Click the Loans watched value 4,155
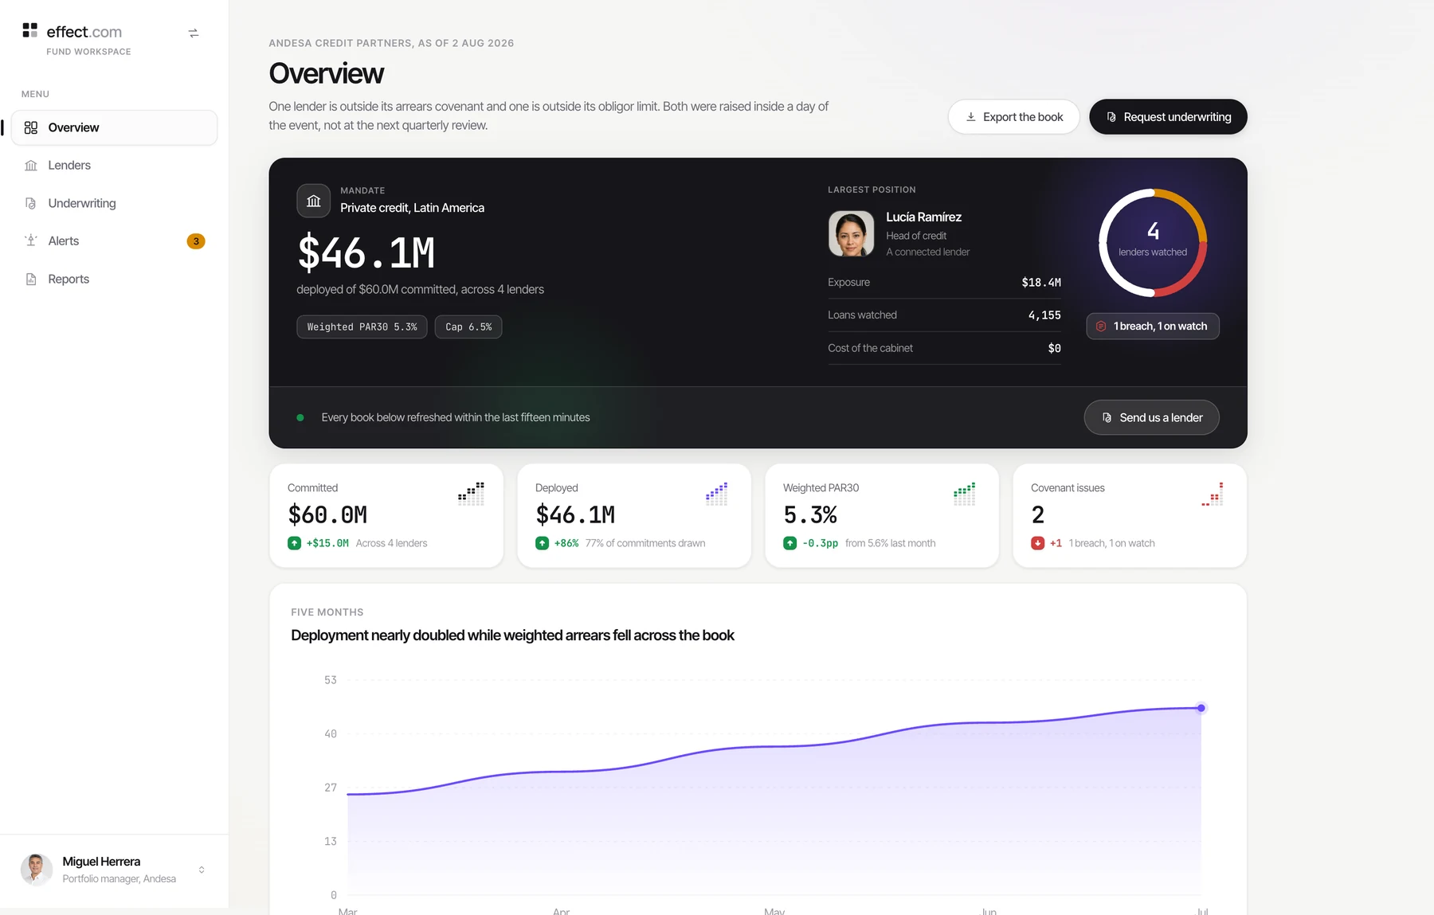The width and height of the screenshot is (1434, 915). pyautogui.click(x=1044, y=315)
